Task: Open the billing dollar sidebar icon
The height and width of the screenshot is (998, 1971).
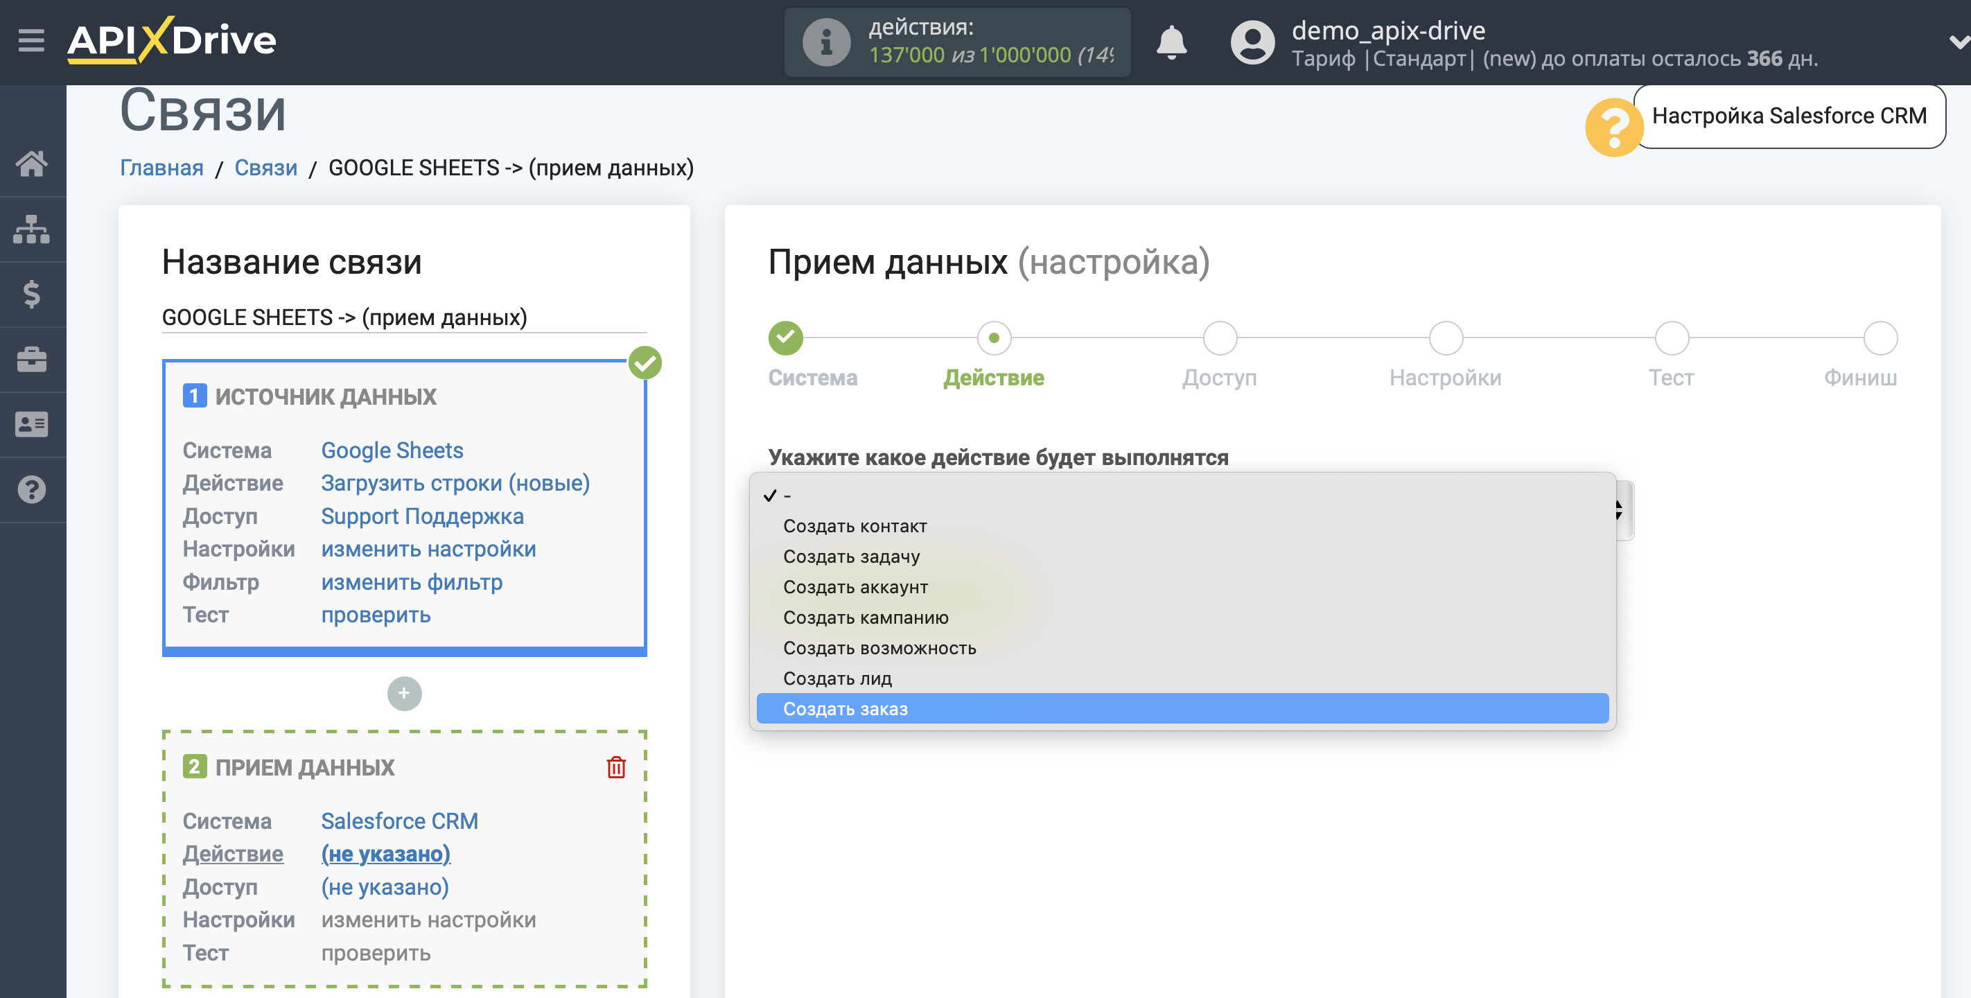Action: click(x=31, y=294)
